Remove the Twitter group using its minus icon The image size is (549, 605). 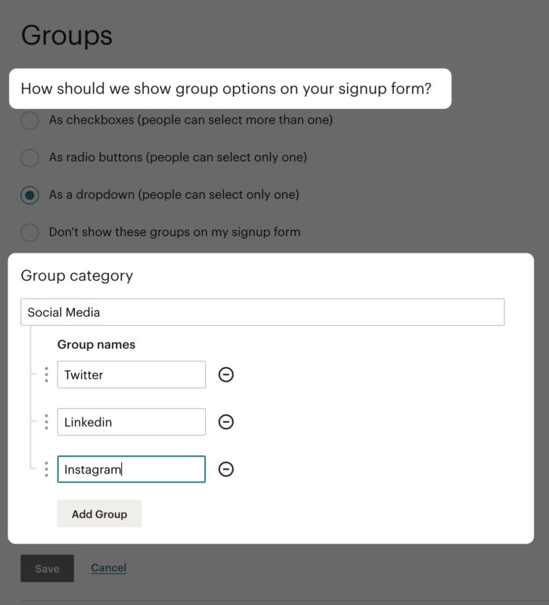[x=225, y=374]
